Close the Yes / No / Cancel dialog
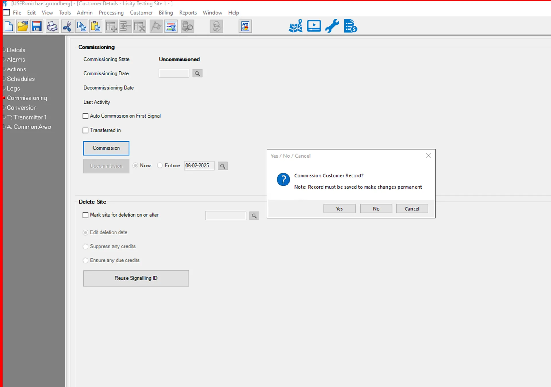551x387 pixels. point(428,155)
